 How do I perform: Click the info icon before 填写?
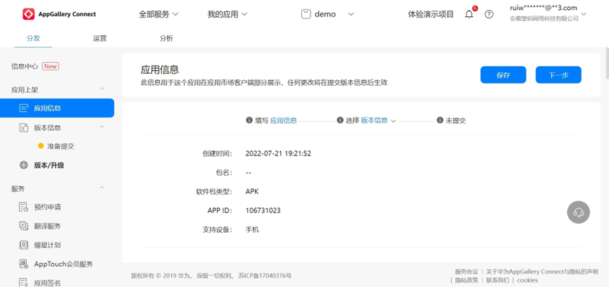249,120
